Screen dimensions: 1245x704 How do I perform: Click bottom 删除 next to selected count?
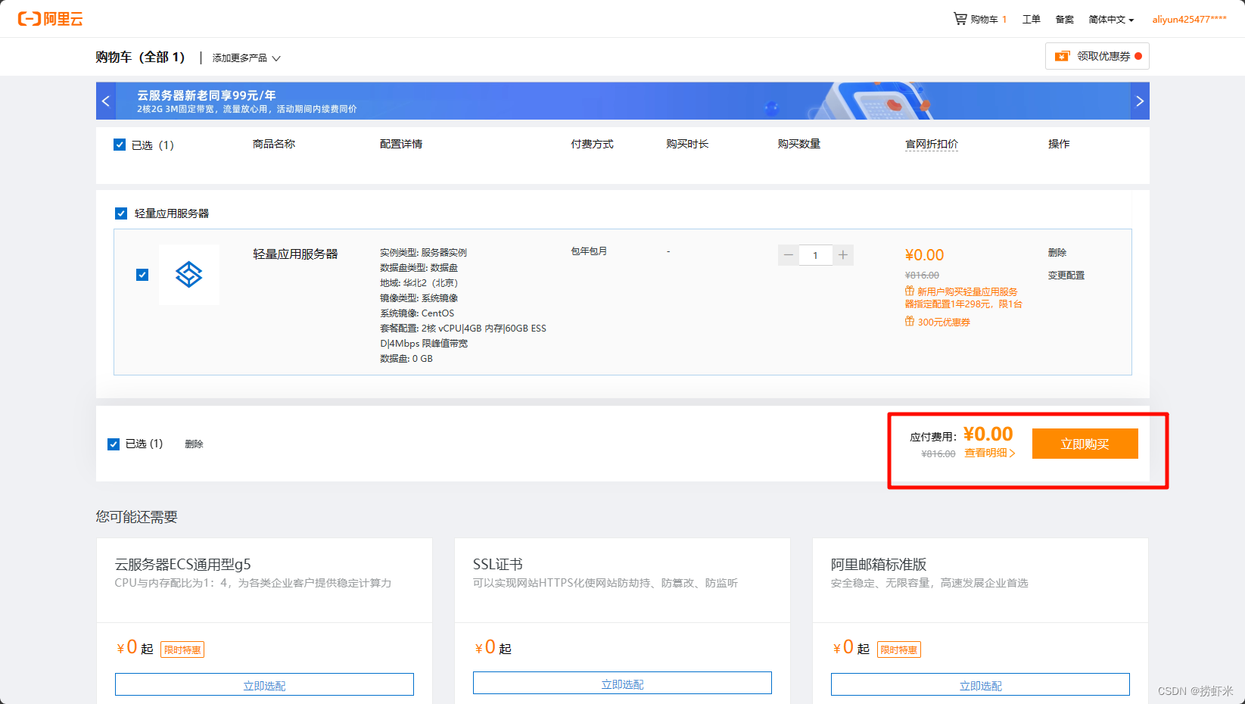(194, 444)
